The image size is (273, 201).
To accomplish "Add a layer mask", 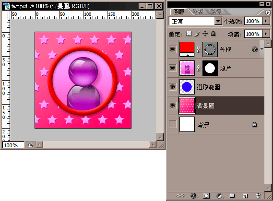I will 206,196.
